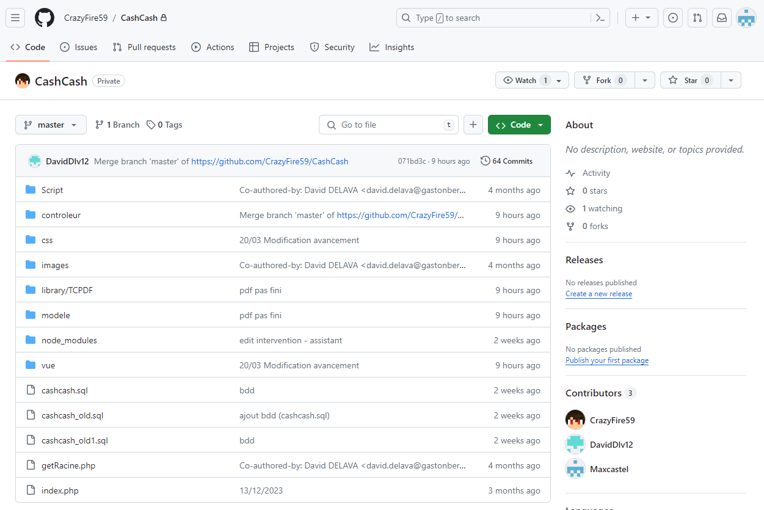This screenshot has height=510, width=764.
Task: Switch to the Insights tab
Action: click(x=392, y=47)
